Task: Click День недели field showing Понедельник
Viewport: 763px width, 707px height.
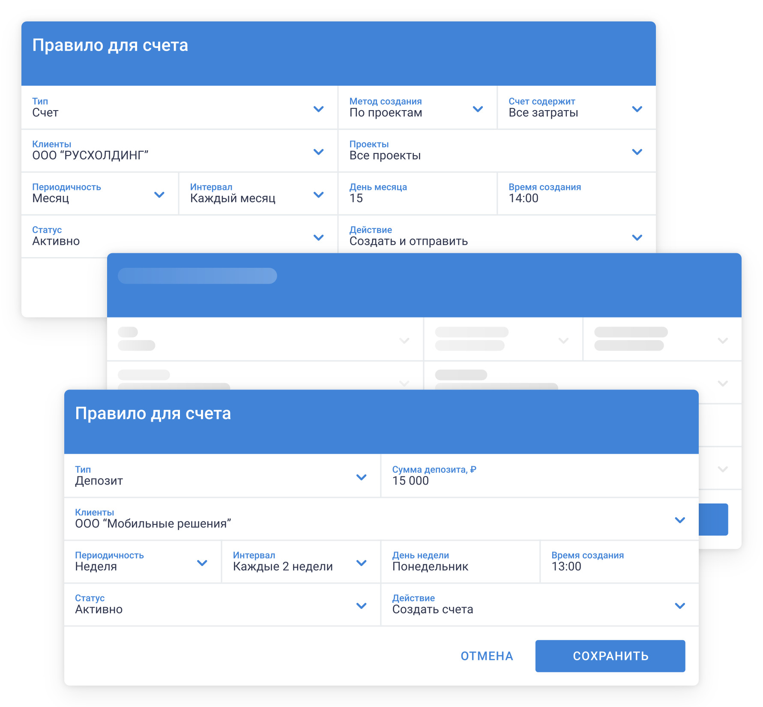Action: pyautogui.click(x=460, y=562)
